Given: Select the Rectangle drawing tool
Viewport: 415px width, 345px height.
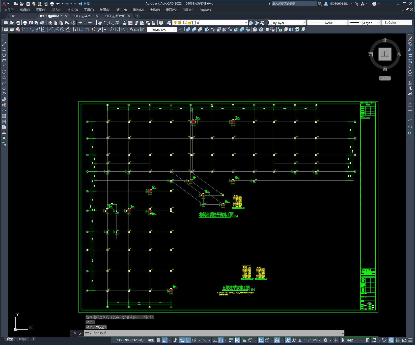Looking at the screenshot, I should tap(4, 61).
